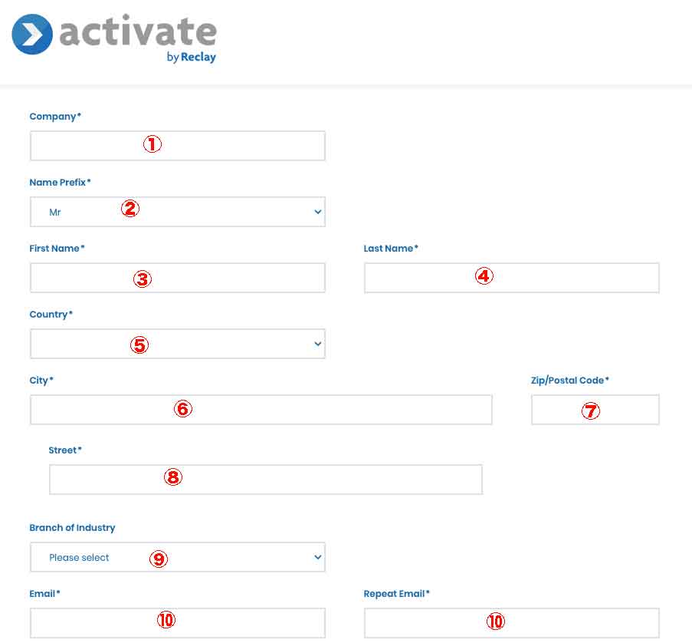The width and height of the screenshot is (692, 643).
Task: Focus the Company input field
Action: tap(178, 146)
